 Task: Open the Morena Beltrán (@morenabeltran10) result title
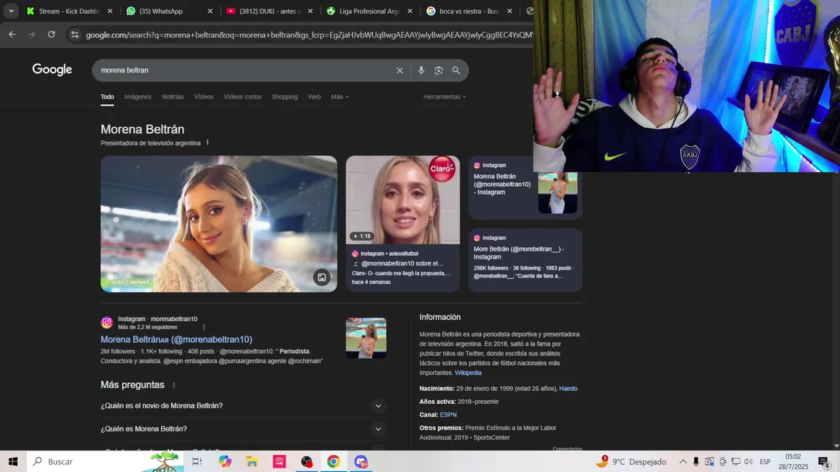176,340
